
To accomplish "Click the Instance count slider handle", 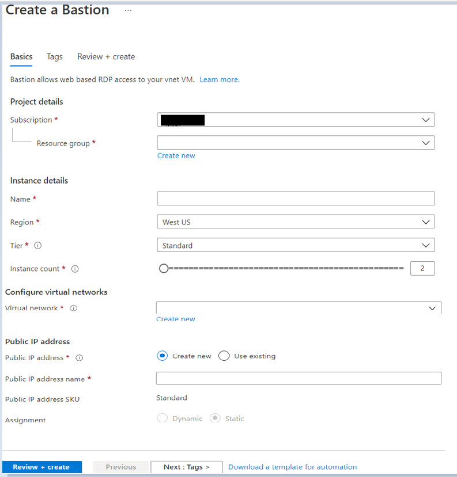I will [x=164, y=268].
